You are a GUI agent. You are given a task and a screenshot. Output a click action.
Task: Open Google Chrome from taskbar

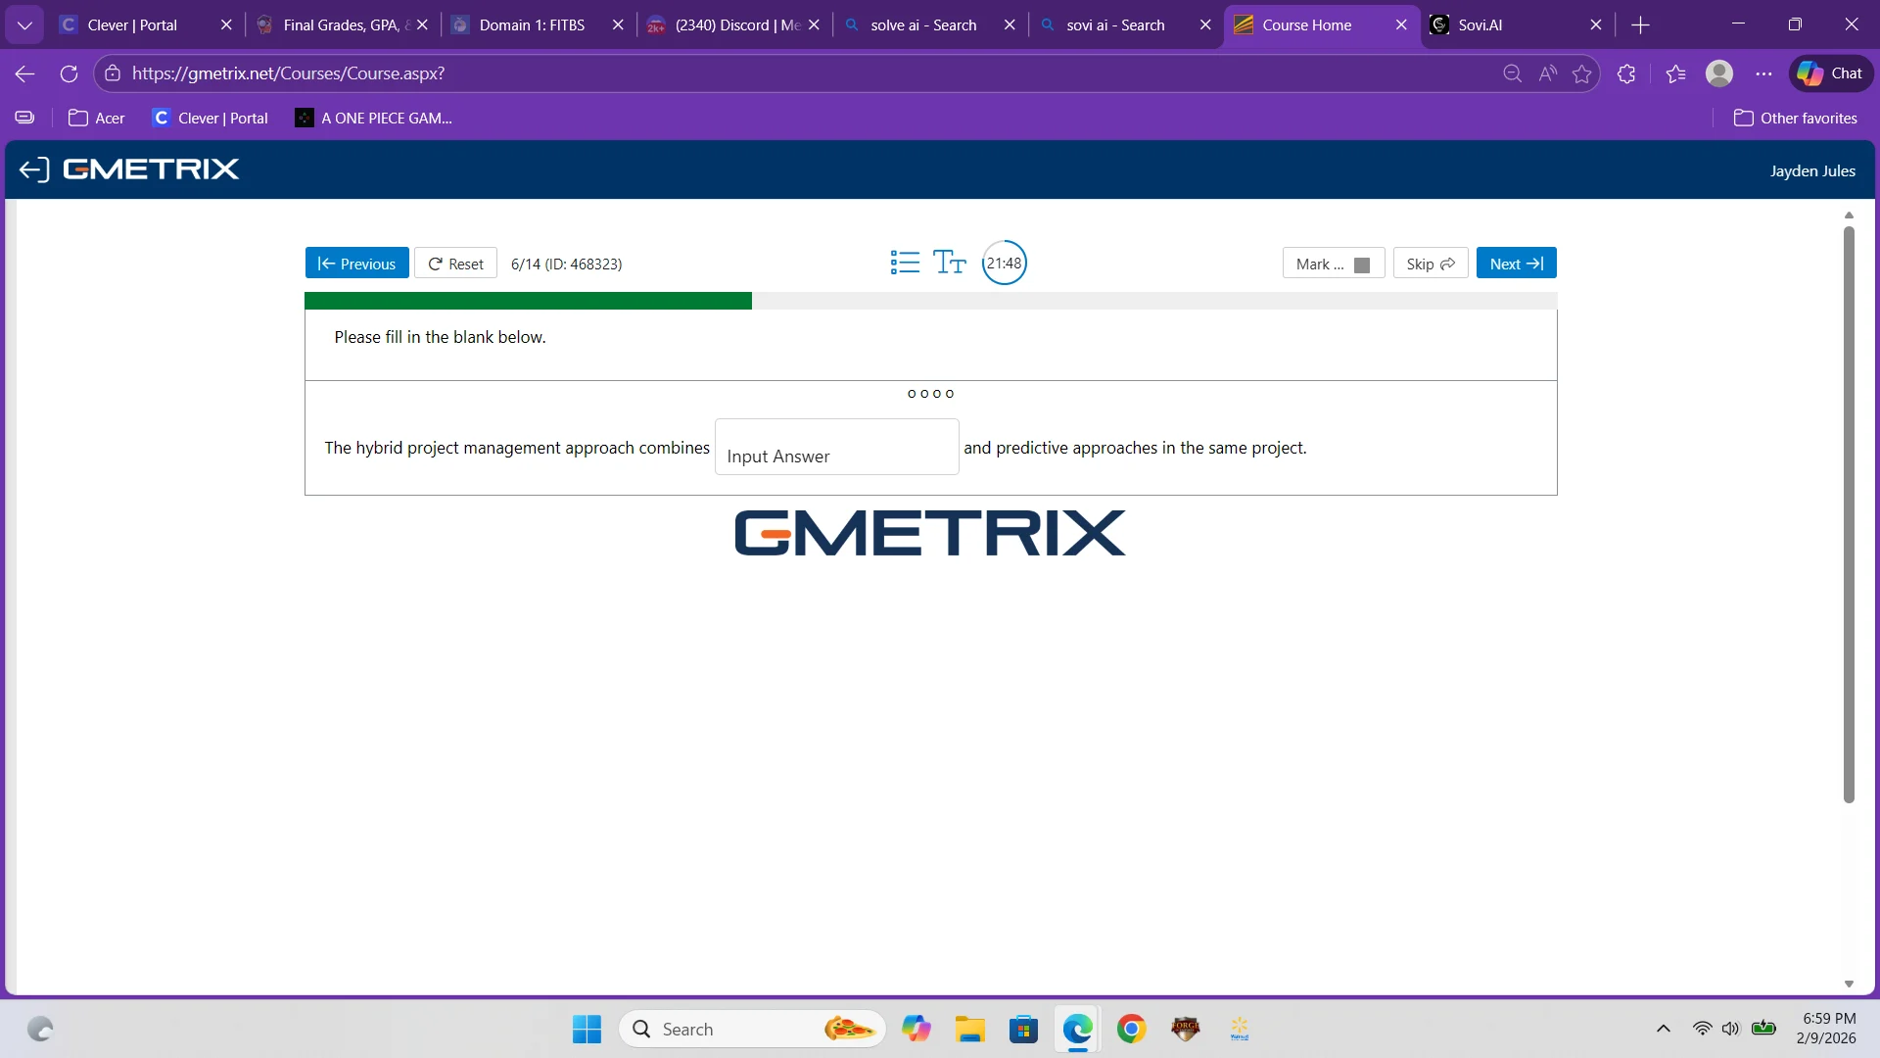tap(1131, 1029)
